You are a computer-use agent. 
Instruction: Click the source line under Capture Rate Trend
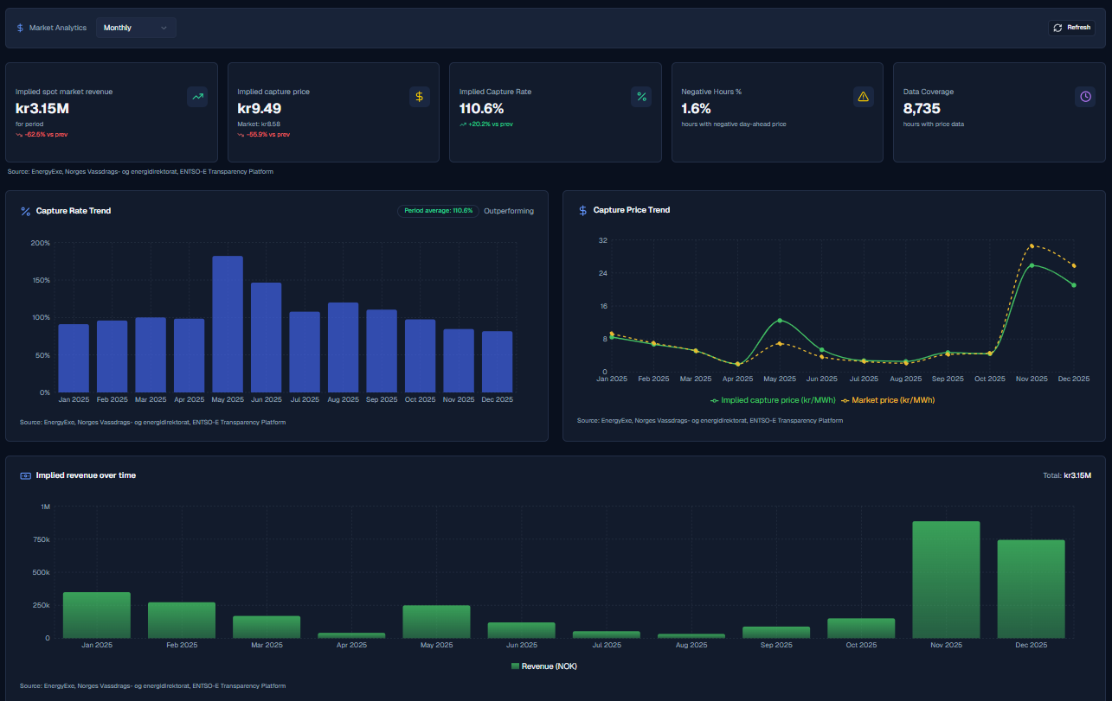(x=152, y=423)
